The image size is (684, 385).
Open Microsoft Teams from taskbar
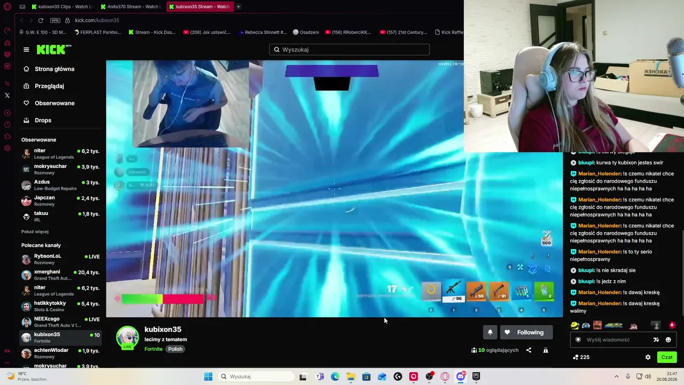click(x=320, y=376)
